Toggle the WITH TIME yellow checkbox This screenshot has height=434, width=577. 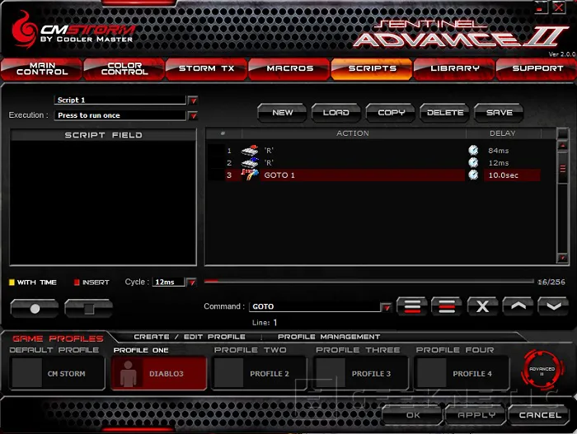click(x=12, y=282)
